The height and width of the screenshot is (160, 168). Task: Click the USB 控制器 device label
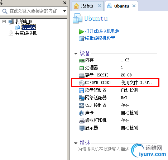pos(96,105)
